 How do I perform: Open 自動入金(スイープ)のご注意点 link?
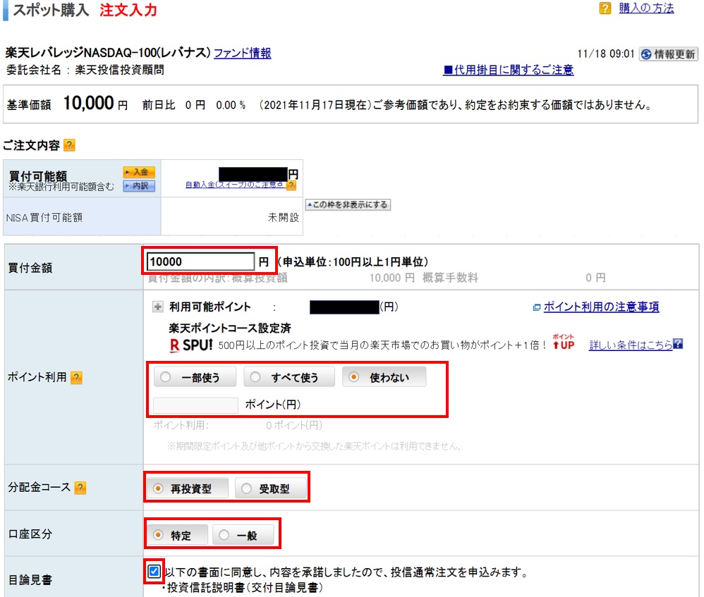(x=234, y=185)
